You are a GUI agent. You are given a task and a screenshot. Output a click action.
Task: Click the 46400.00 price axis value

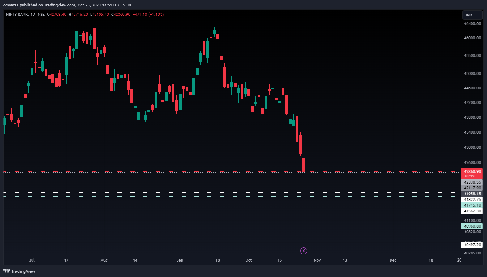(x=472, y=23)
